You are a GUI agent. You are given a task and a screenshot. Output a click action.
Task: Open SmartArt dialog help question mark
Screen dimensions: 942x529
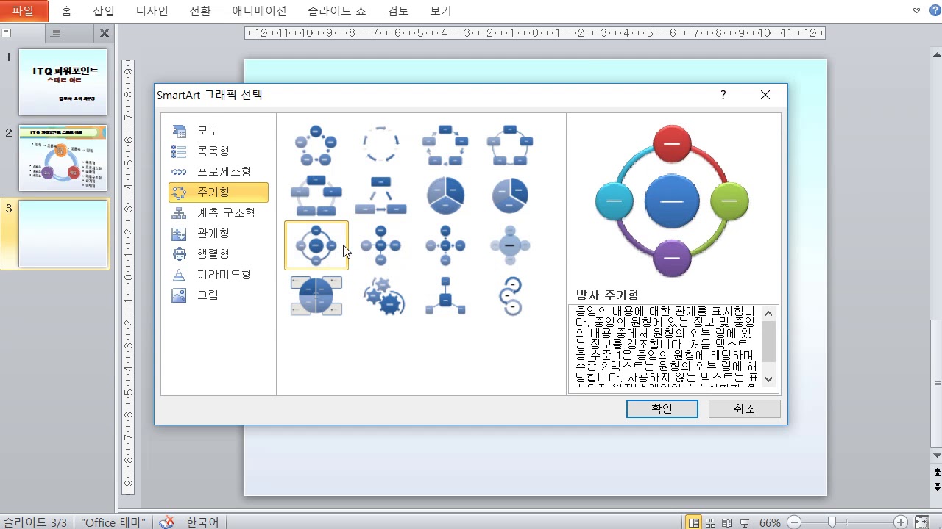coord(723,95)
